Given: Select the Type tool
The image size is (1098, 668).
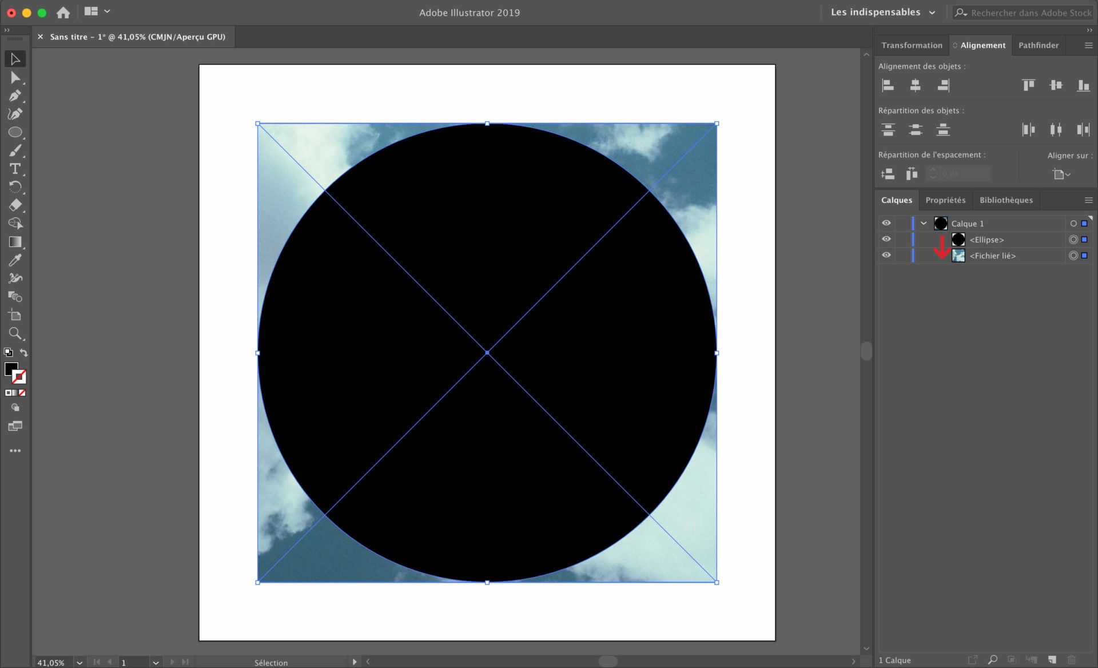Looking at the screenshot, I should (x=15, y=169).
